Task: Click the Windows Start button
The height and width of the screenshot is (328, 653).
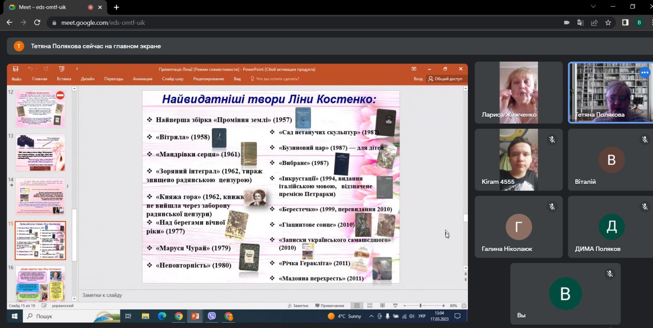Action: (x=14, y=316)
